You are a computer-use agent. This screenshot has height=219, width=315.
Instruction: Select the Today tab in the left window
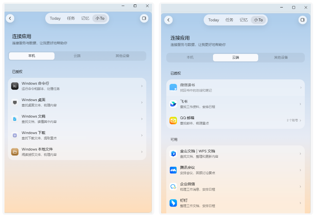[55, 18]
